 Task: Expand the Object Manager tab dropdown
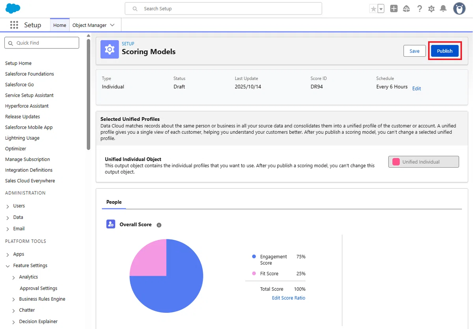click(112, 25)
